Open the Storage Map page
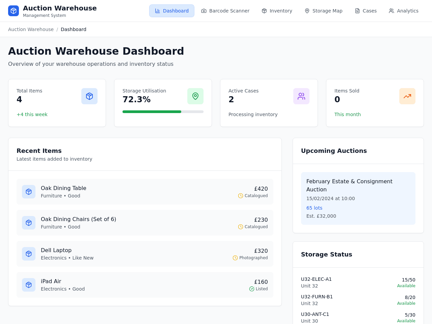This screenshot has width=432, height=324. tap(323, 11)
